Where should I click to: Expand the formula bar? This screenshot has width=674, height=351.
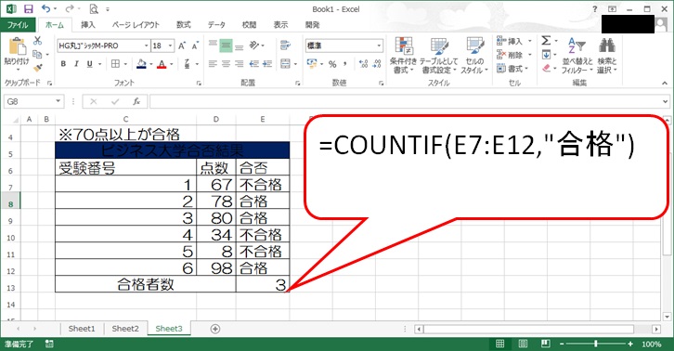click(x=665, y=101)
